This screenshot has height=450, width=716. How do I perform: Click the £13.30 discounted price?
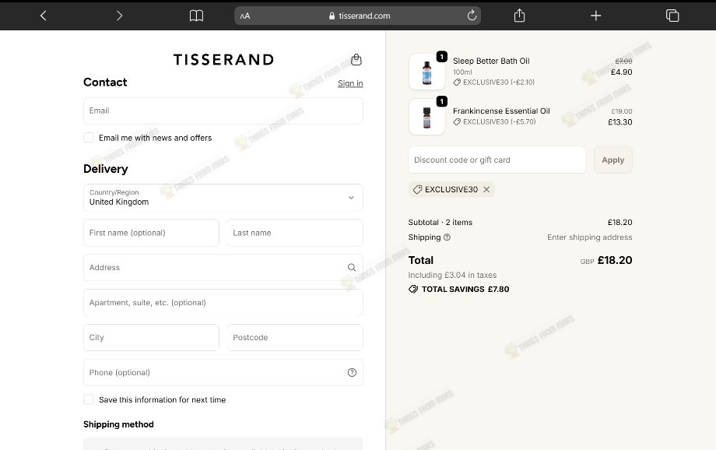(x=620, y=122)
